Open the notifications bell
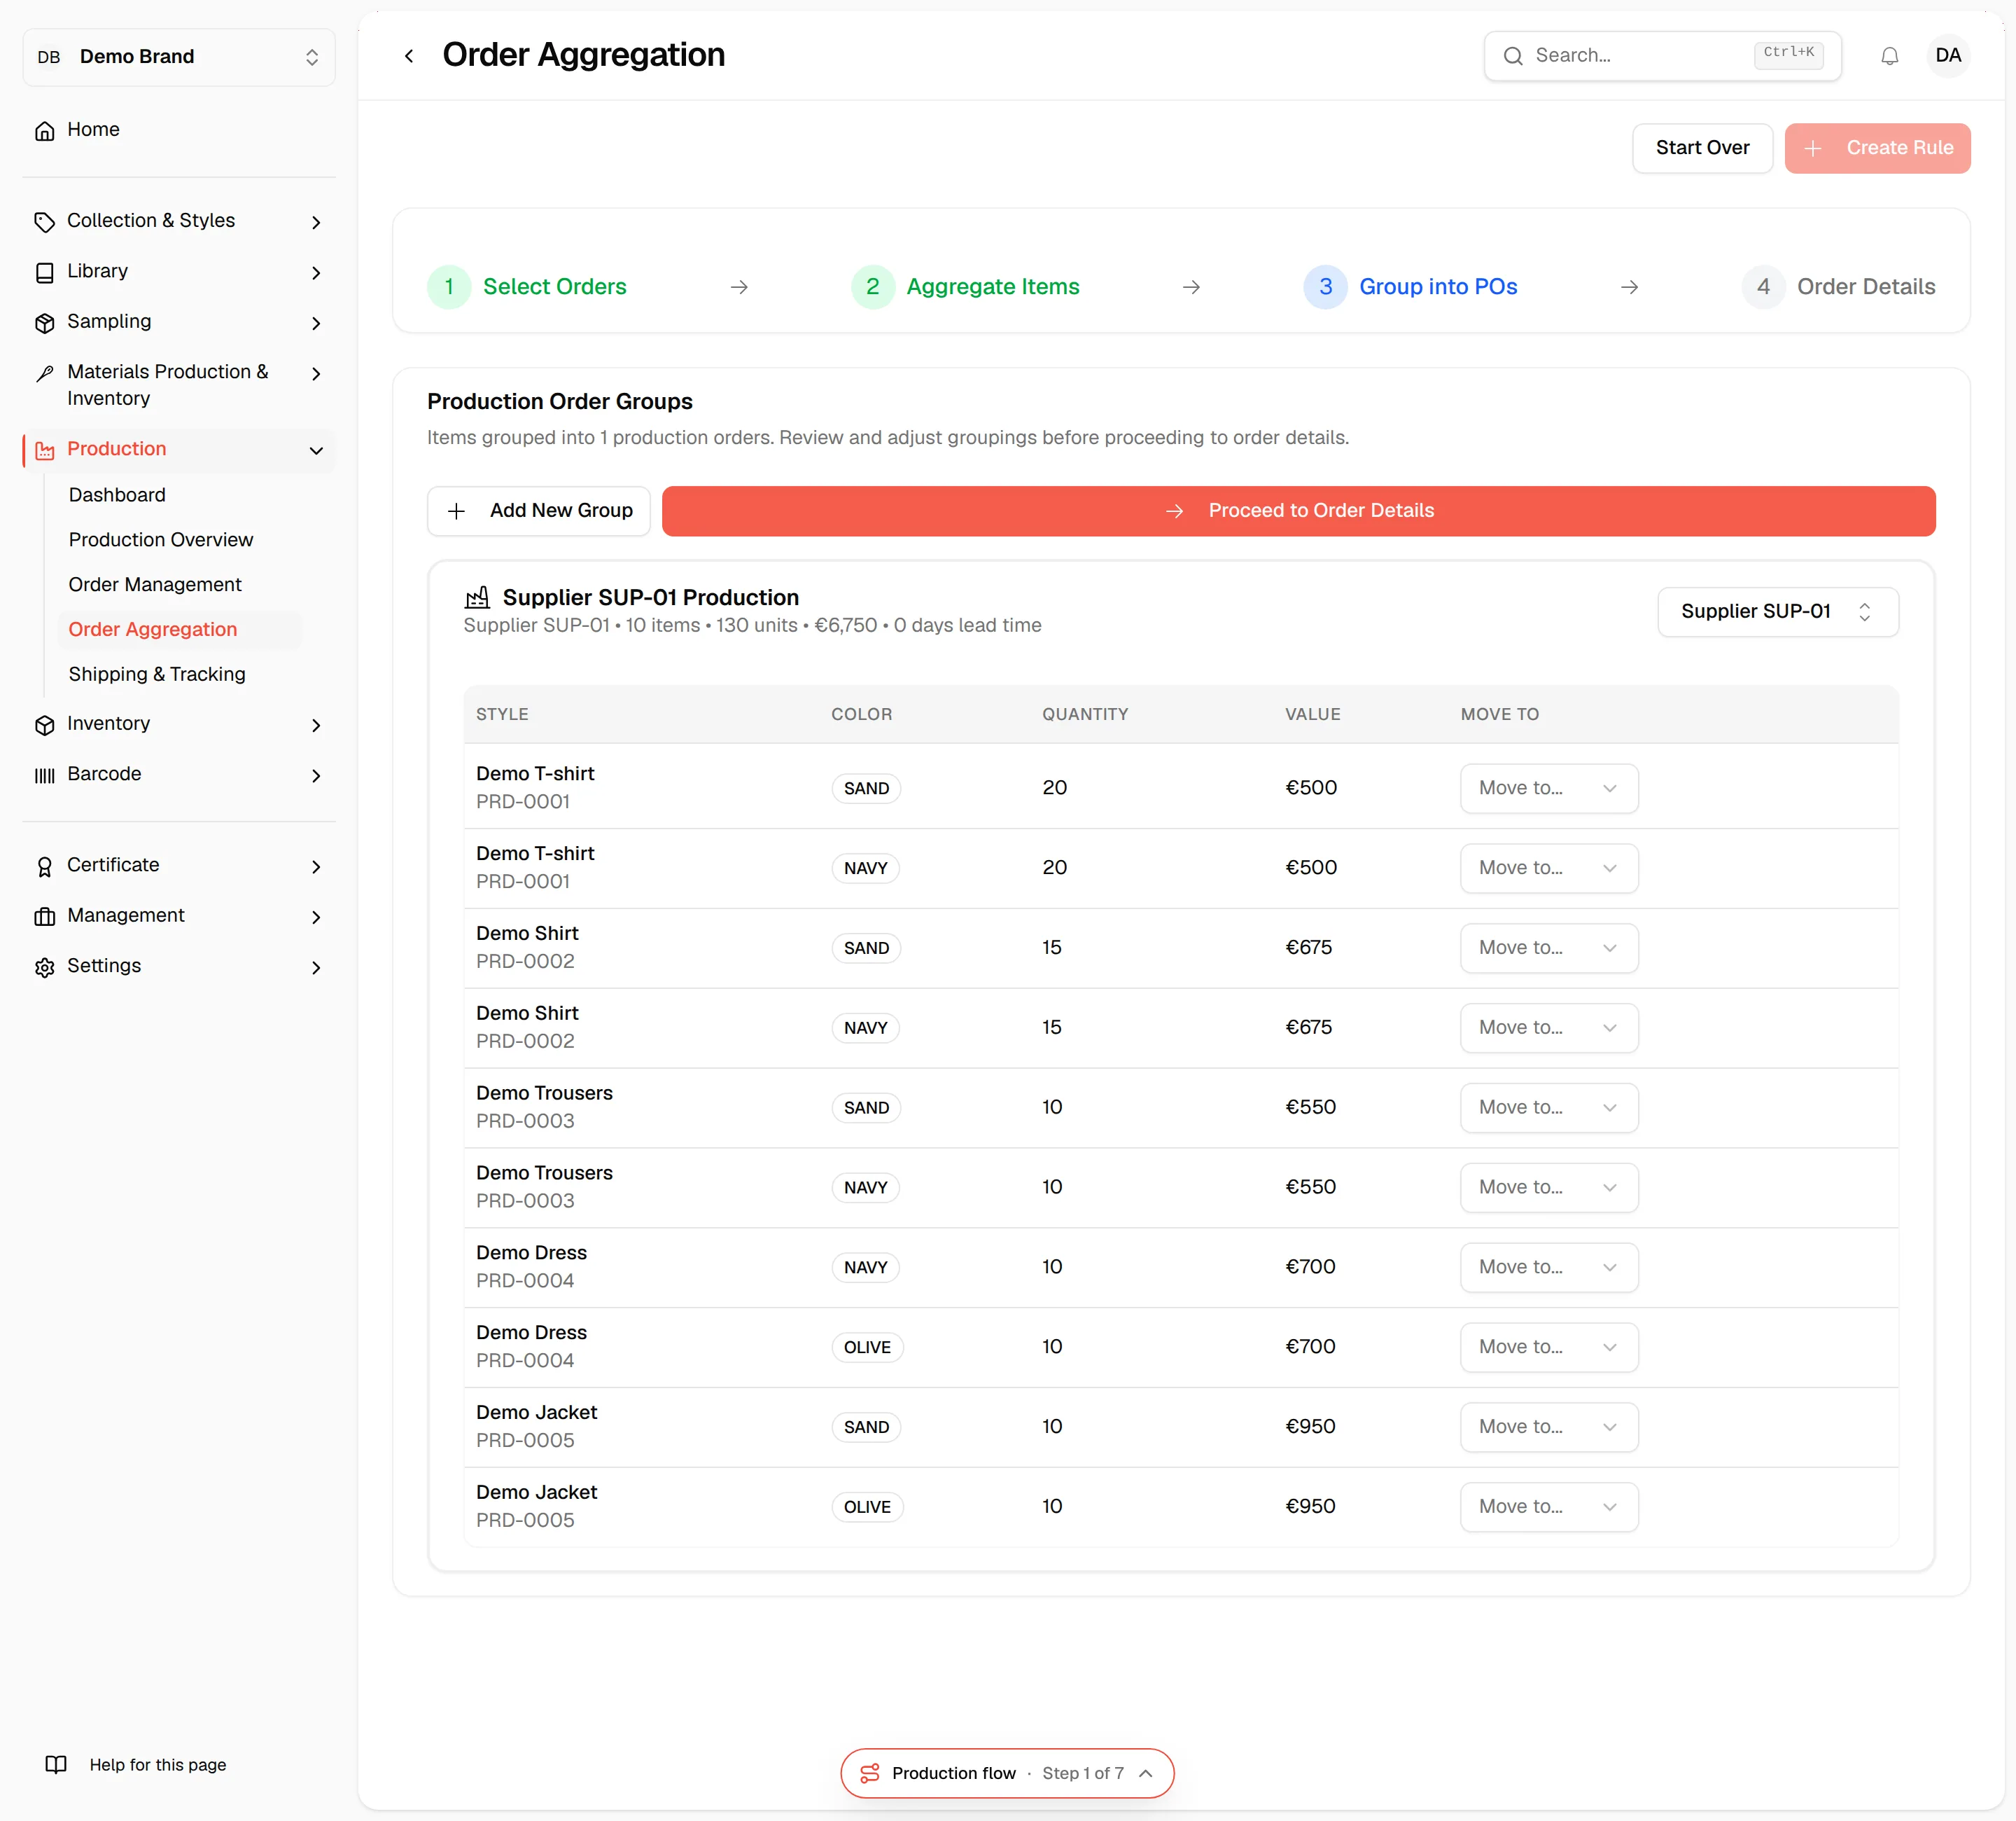This screenshot has height=1821, width=2016. [1889, 56]
